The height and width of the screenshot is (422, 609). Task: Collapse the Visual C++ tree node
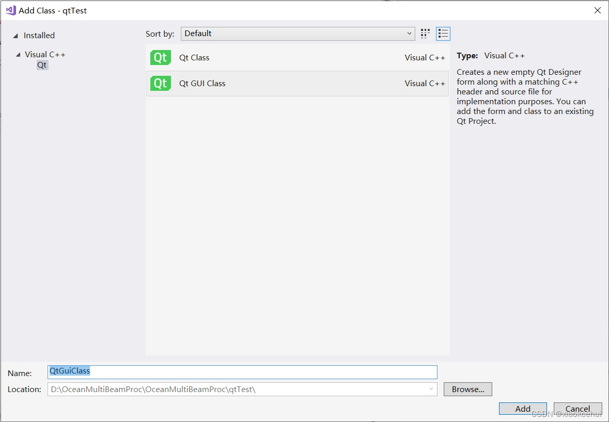[x=18, y=55]
